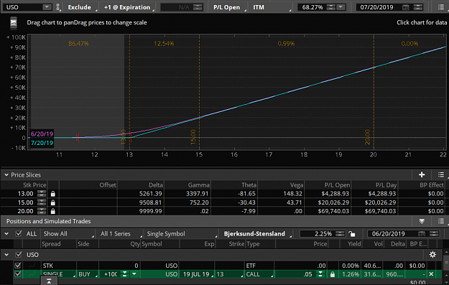Open the Show All dropdown
The image size is (449, 285).
pos(68,234)
